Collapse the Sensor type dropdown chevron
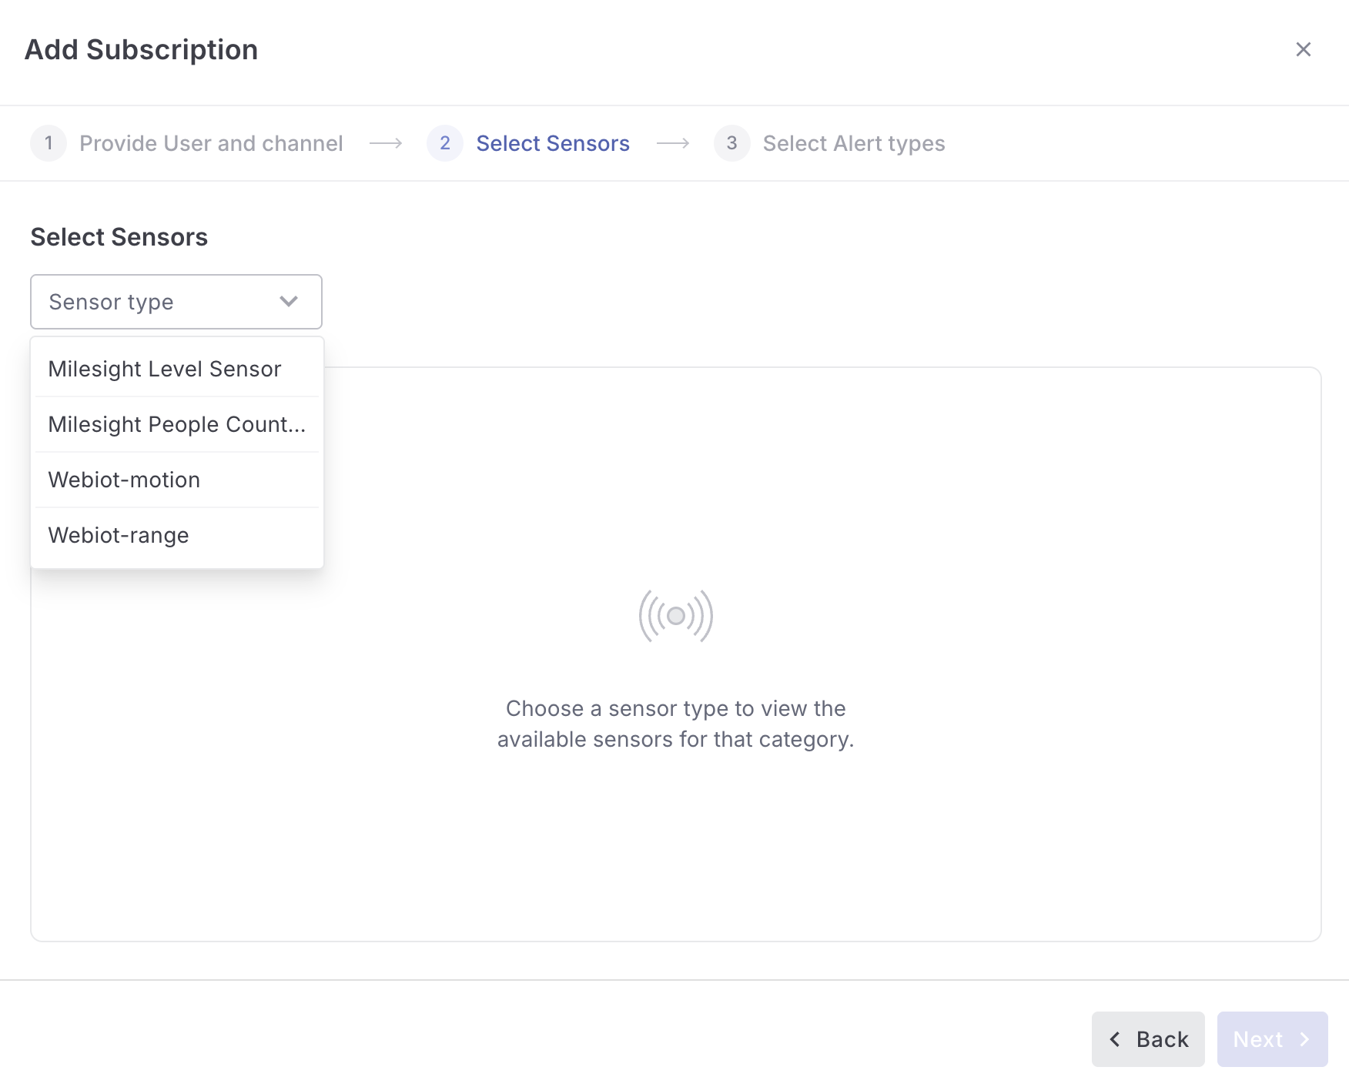The width and height of the screenshot is (1349, 1087). (289, 302)
